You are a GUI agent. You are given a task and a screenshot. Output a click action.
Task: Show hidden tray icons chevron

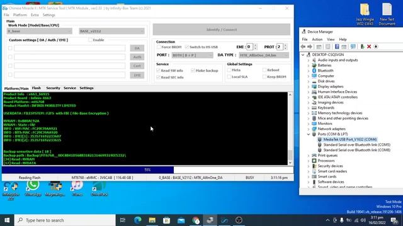pos(327,220)
